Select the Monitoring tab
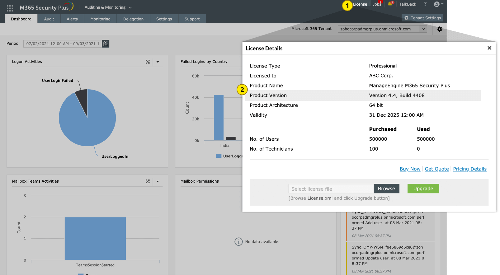This screenshot has height=275, width=500. (101, 19)
